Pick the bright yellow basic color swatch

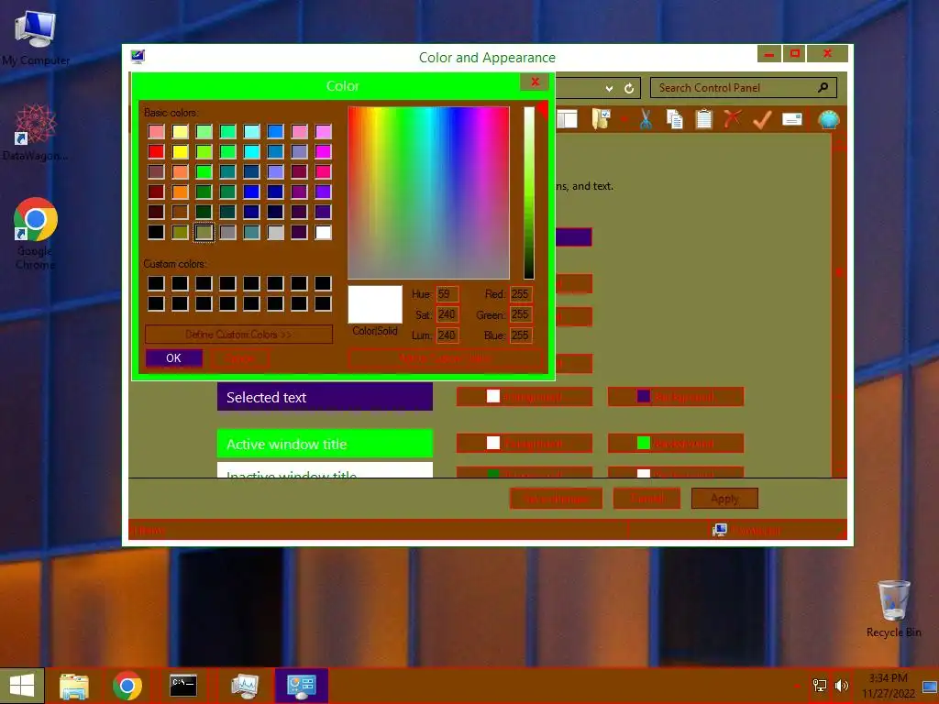180,151
